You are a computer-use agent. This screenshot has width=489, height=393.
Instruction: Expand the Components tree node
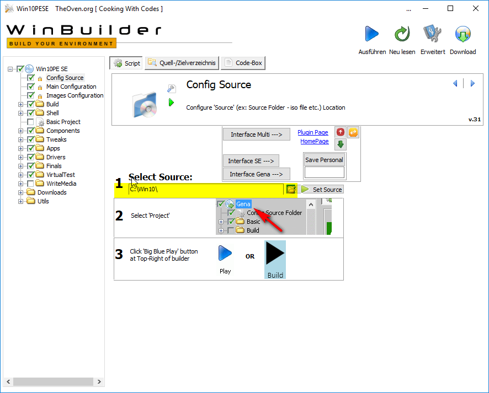click(x=20, y=131)
